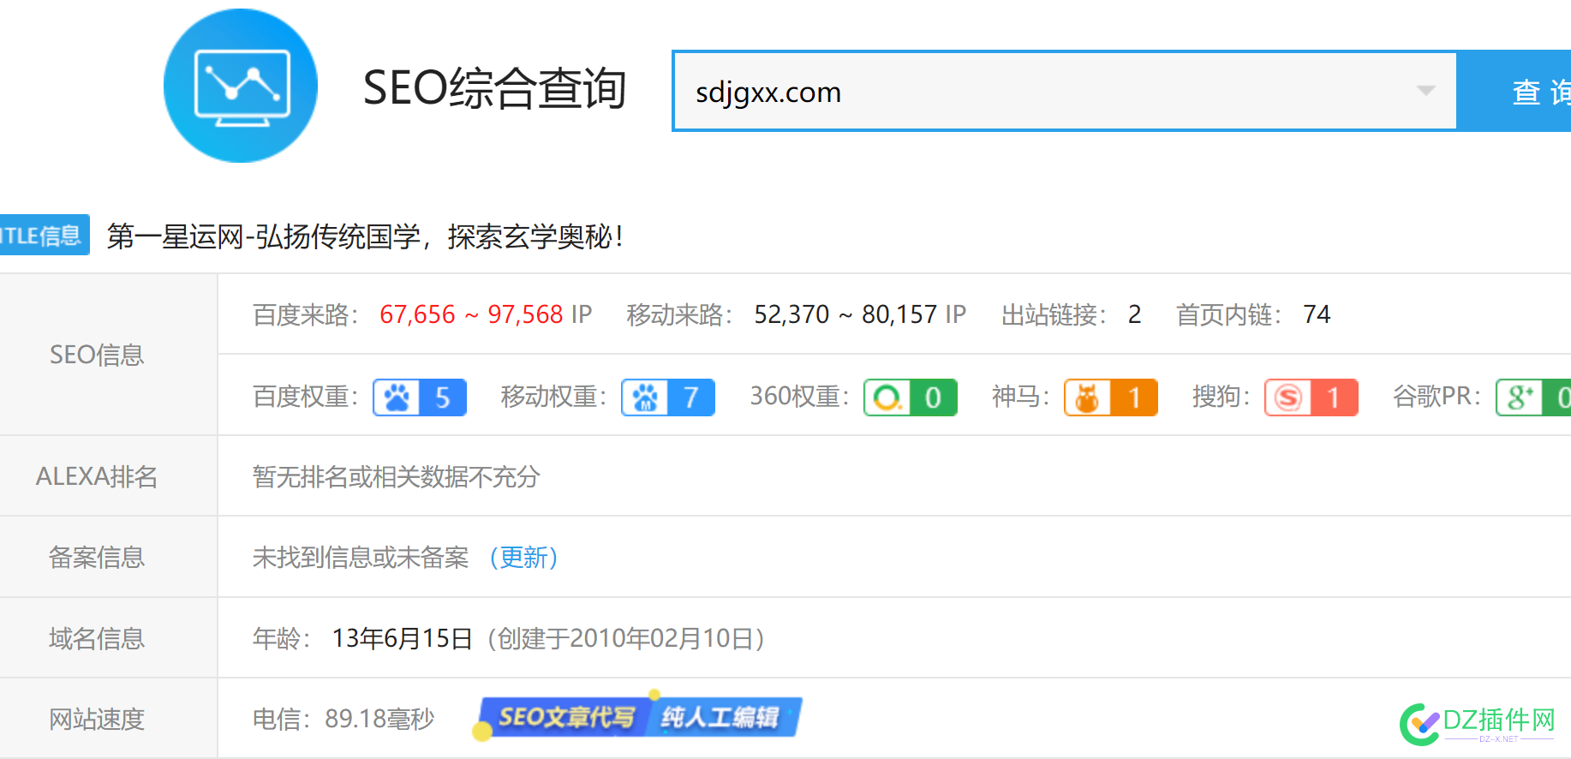The width and height of the screenshot is (1571, 759).
Task: Click mobile traffic value 52,370 ~ 80,157 IP
Action: 860,314
